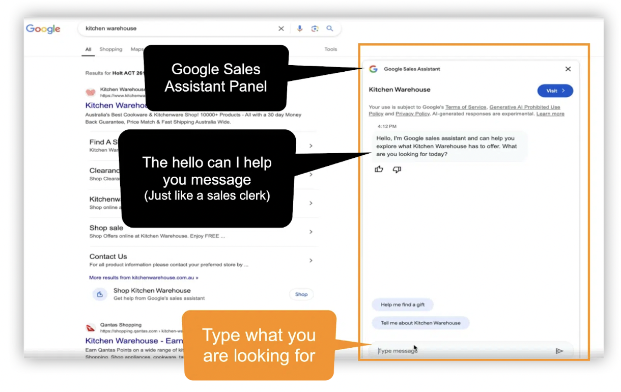Expand the Find A S... sitelink chevron

311,146
